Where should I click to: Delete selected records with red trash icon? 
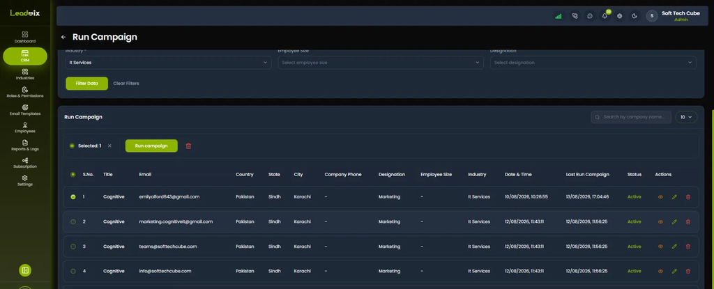(x=188, y=146)
